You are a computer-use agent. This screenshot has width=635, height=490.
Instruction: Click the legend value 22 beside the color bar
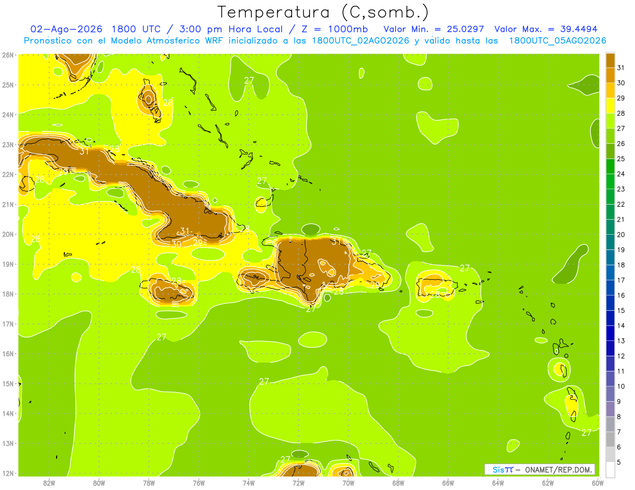pos(621,204)
